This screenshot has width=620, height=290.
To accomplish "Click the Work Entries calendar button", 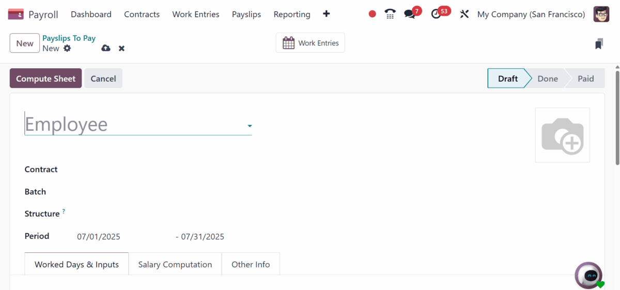I will [310, 43].
